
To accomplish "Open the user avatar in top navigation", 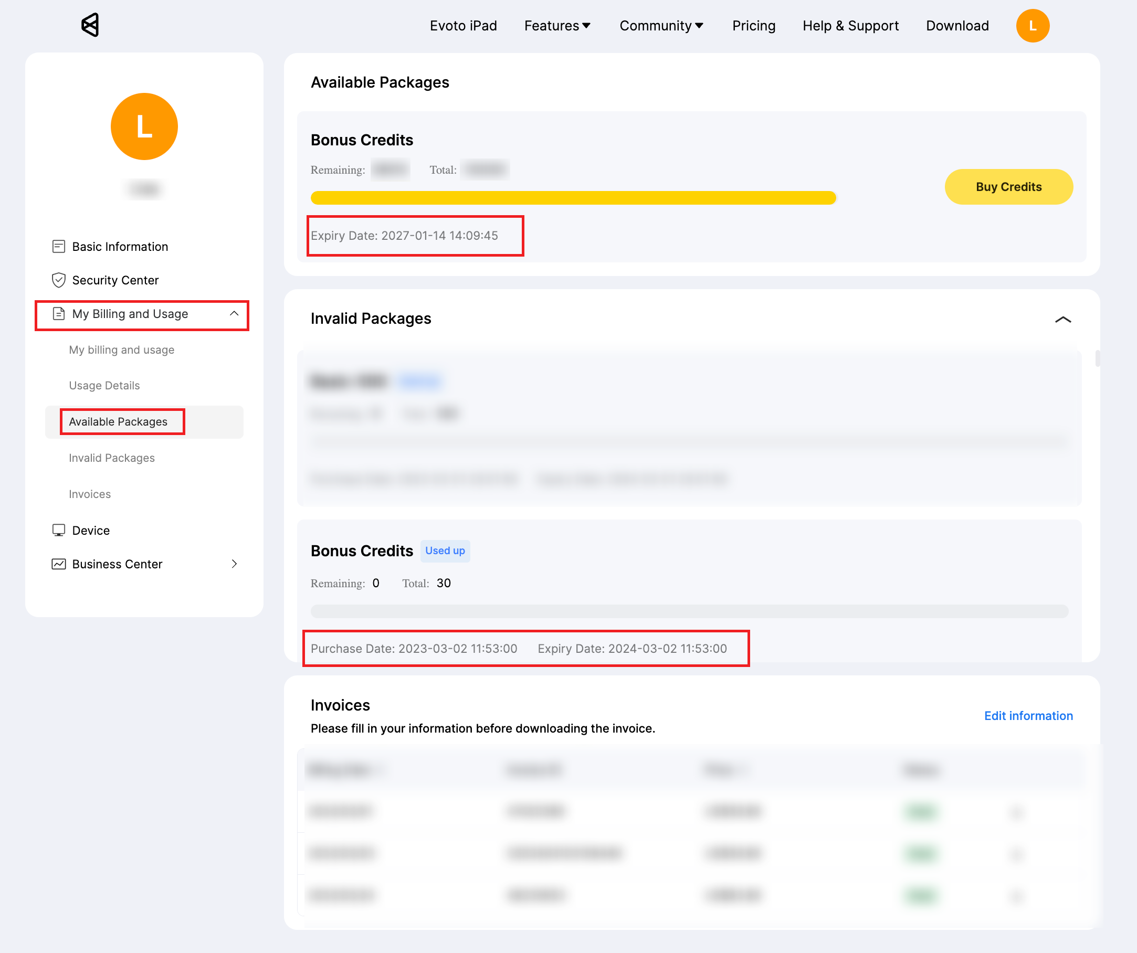I will click(x=1032, y=25).
